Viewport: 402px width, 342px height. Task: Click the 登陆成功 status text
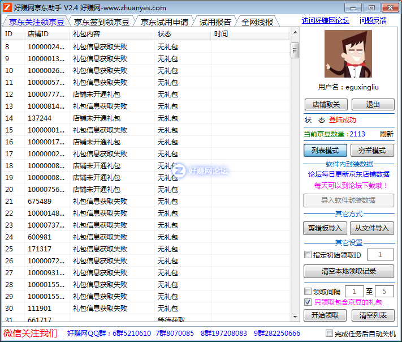[x=342, y=120]
